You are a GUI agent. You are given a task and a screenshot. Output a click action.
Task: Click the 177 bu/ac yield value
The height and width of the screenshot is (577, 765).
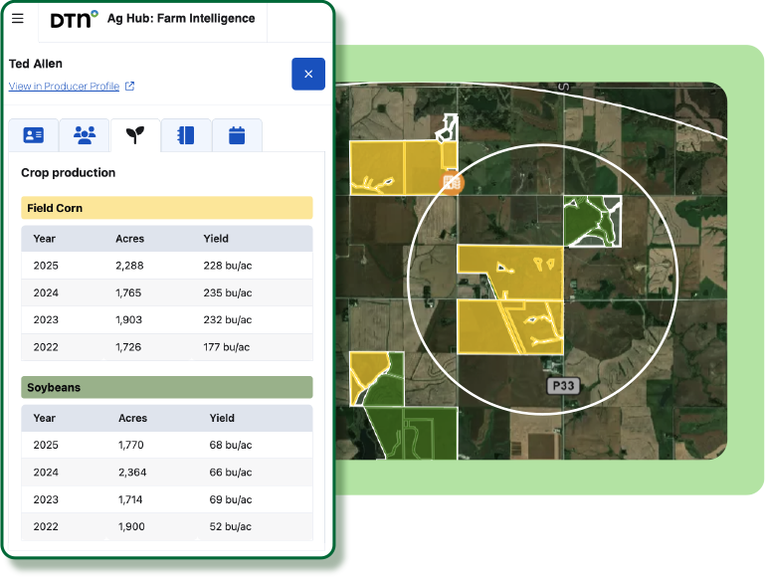point(227,347)
